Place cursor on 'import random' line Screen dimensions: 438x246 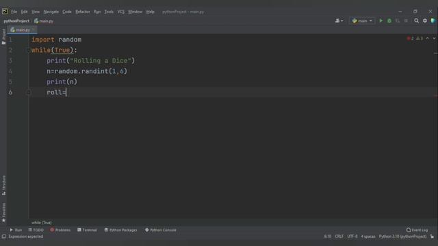(x=56, y=40)
